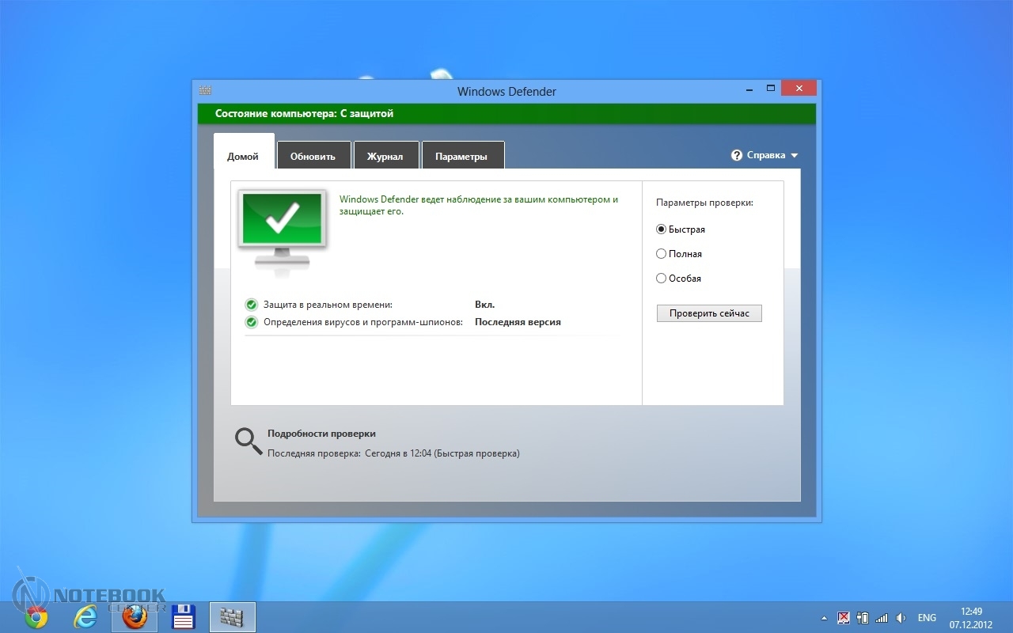The width and height of the screenshot is (1013, 633).
Task: Open the Журнал tab
Action: (385, 156)
